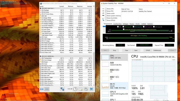Toggle the CPU Core #1 graph checkbox
This screenshot has height=101, width=180.
tap(123, 27)
